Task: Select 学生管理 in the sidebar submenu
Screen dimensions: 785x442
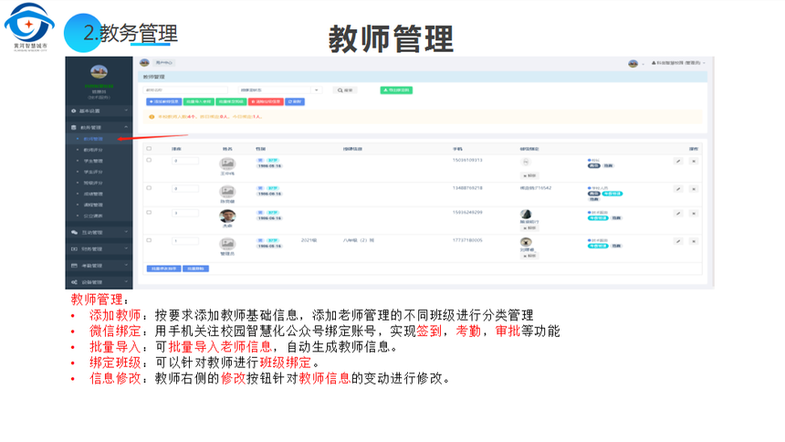Action: pos(93,161)
